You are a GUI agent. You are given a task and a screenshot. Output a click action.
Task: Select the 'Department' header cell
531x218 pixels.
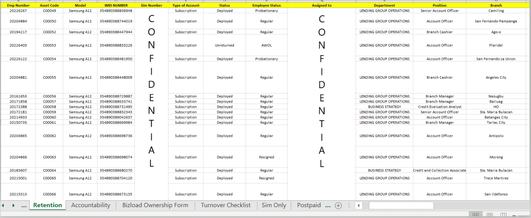384,5
